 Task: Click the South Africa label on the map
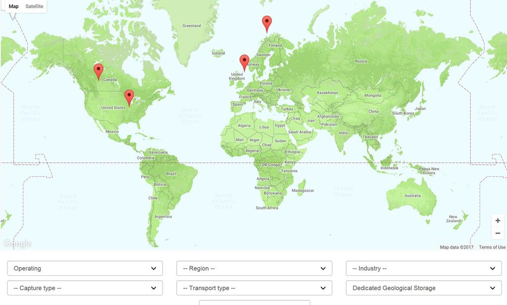pyautogui.click(x=267, y=208)
